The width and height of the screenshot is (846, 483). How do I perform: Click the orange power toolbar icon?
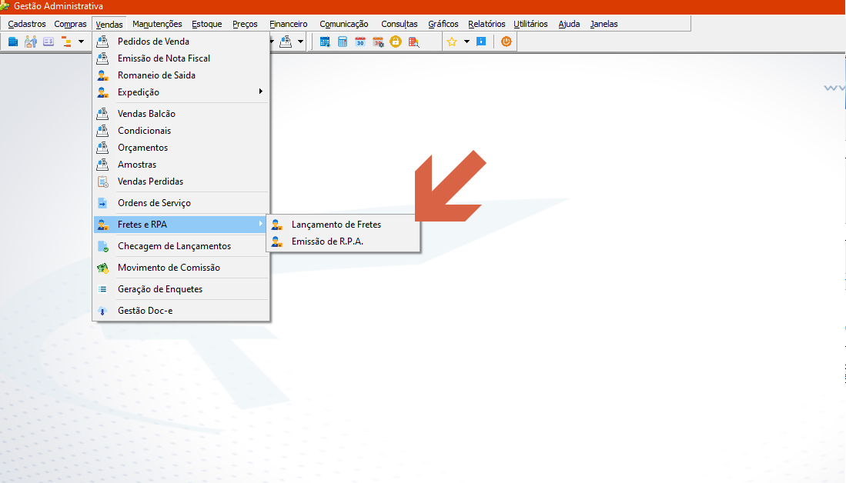[x=506, y=42]
